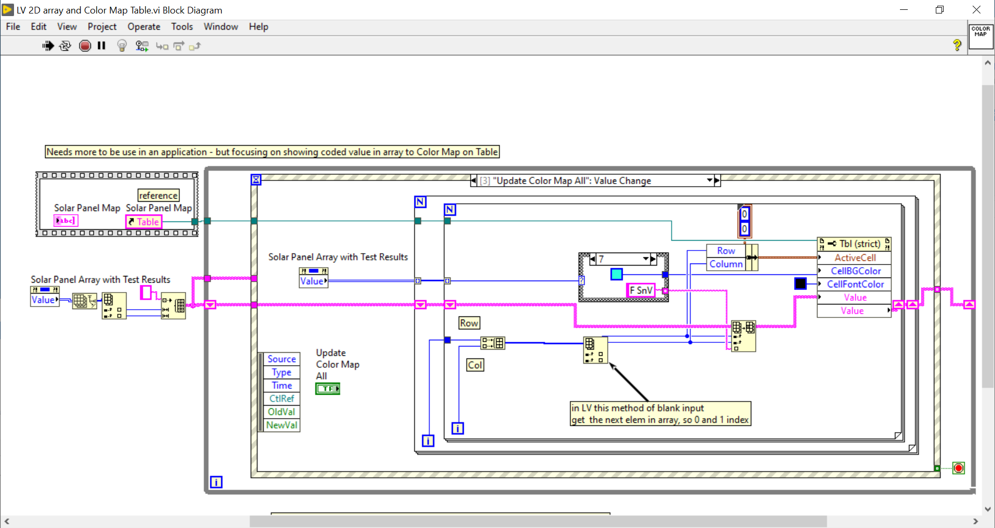This screenshot has height=528, width=995.
Task: Click the inner loop iteration i terminal
Action: click(x=457, y=428)
